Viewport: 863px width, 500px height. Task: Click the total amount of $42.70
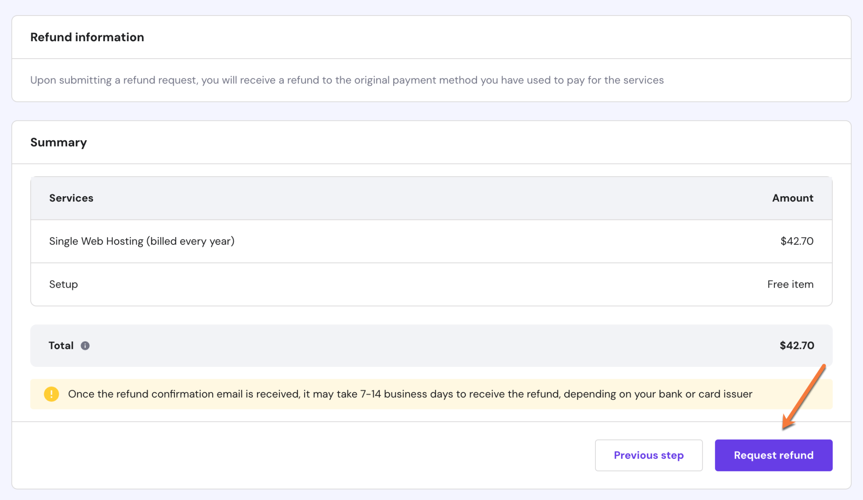pyautogui.click(x=796, y=345)
